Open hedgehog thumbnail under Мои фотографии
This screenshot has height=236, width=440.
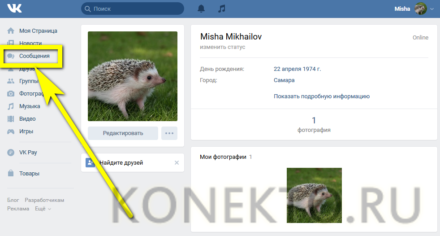click(314, 195)
